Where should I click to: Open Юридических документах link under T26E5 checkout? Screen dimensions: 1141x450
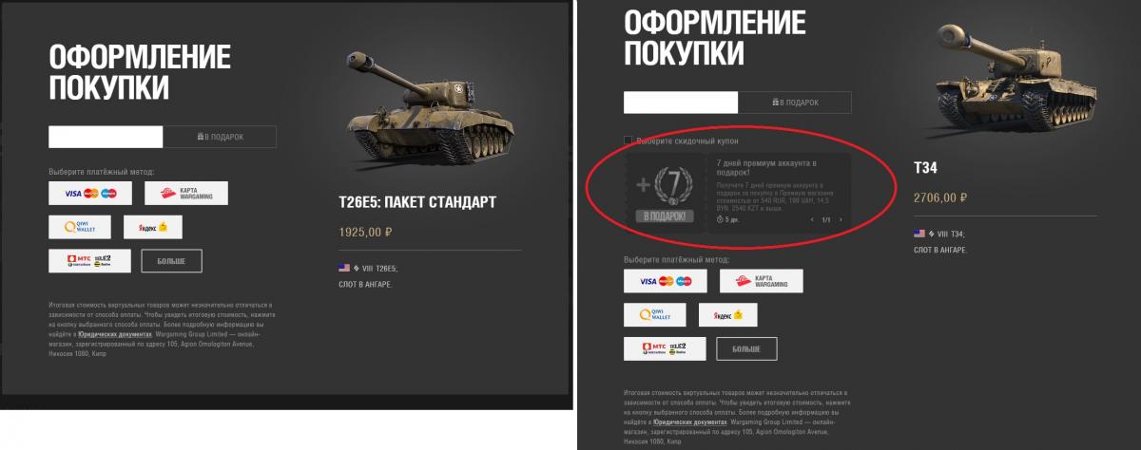pyautogui.click(x=115, y=334)
